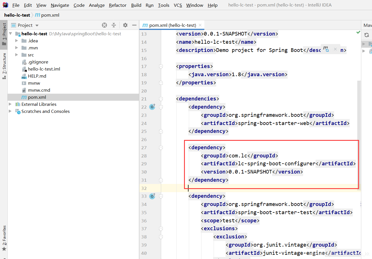372x259 pixels.
Task: Fold exclusions block at line 37
Action: point(161,229)
